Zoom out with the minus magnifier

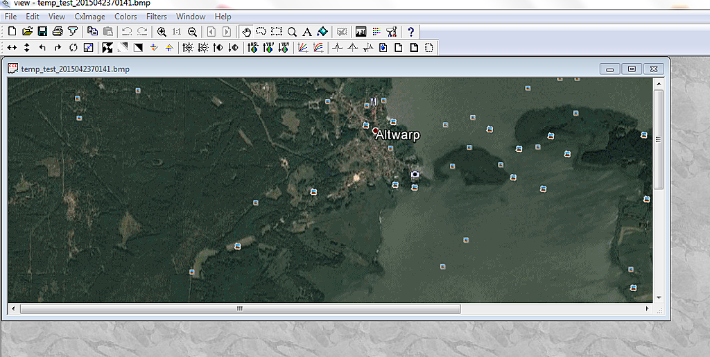(x=192, y=32)
